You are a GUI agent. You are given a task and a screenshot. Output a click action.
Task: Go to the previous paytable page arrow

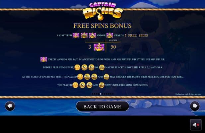click(x=10, y=106)
